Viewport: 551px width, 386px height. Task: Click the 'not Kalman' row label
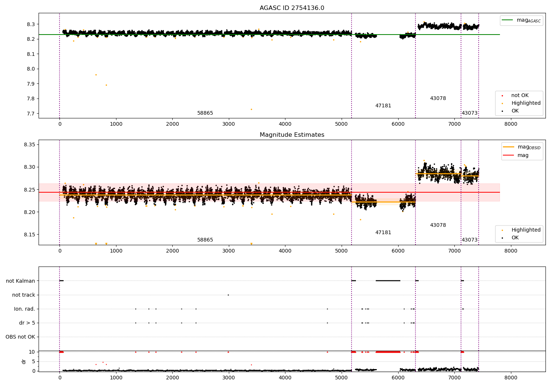tap(21, 281)
